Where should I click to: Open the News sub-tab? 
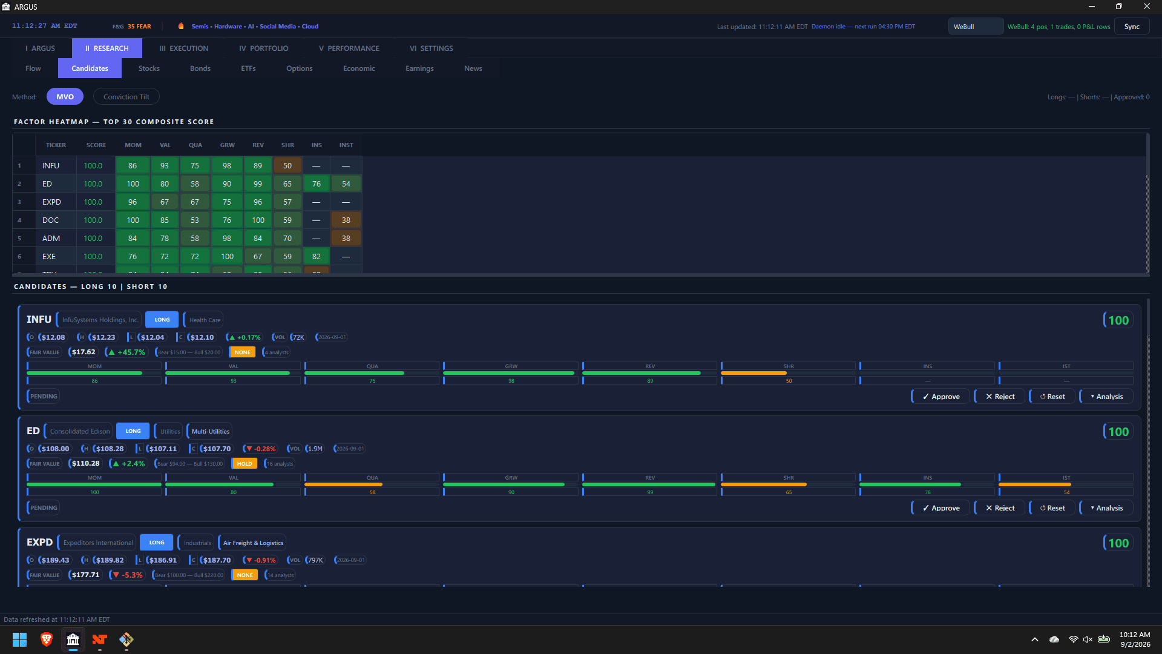coord(473,68)
